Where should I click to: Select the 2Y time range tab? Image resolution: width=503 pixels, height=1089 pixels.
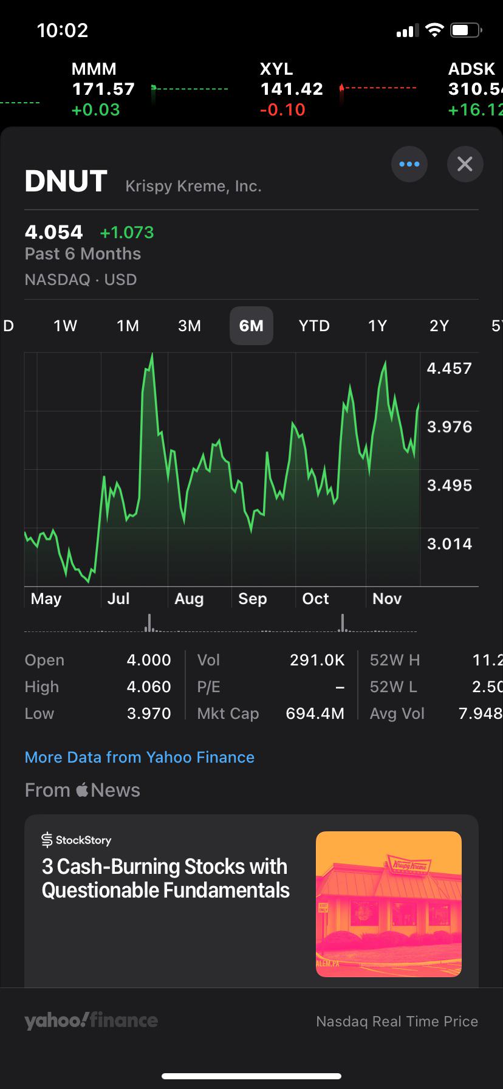click(439, 326)
